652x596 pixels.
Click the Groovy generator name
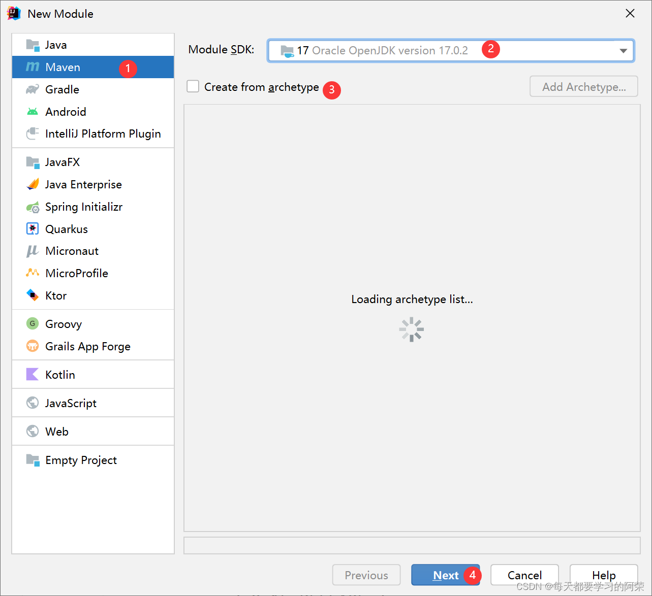pyautogui.click(x=64, y=324)
